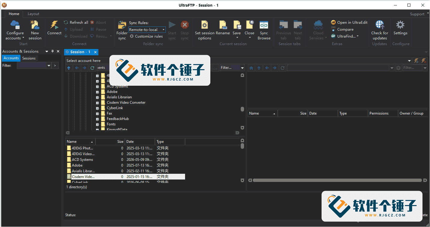
Task: Select the ACD Systems row in file list
Action: 125,160
